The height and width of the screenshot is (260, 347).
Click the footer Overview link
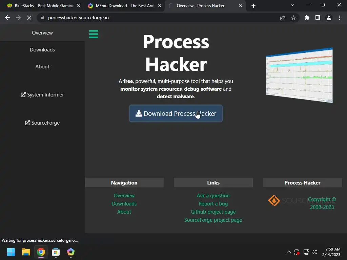click(x=124, y=195)
